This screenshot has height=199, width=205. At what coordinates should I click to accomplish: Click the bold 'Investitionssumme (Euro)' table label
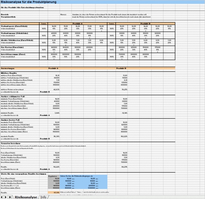pos(13,54)
